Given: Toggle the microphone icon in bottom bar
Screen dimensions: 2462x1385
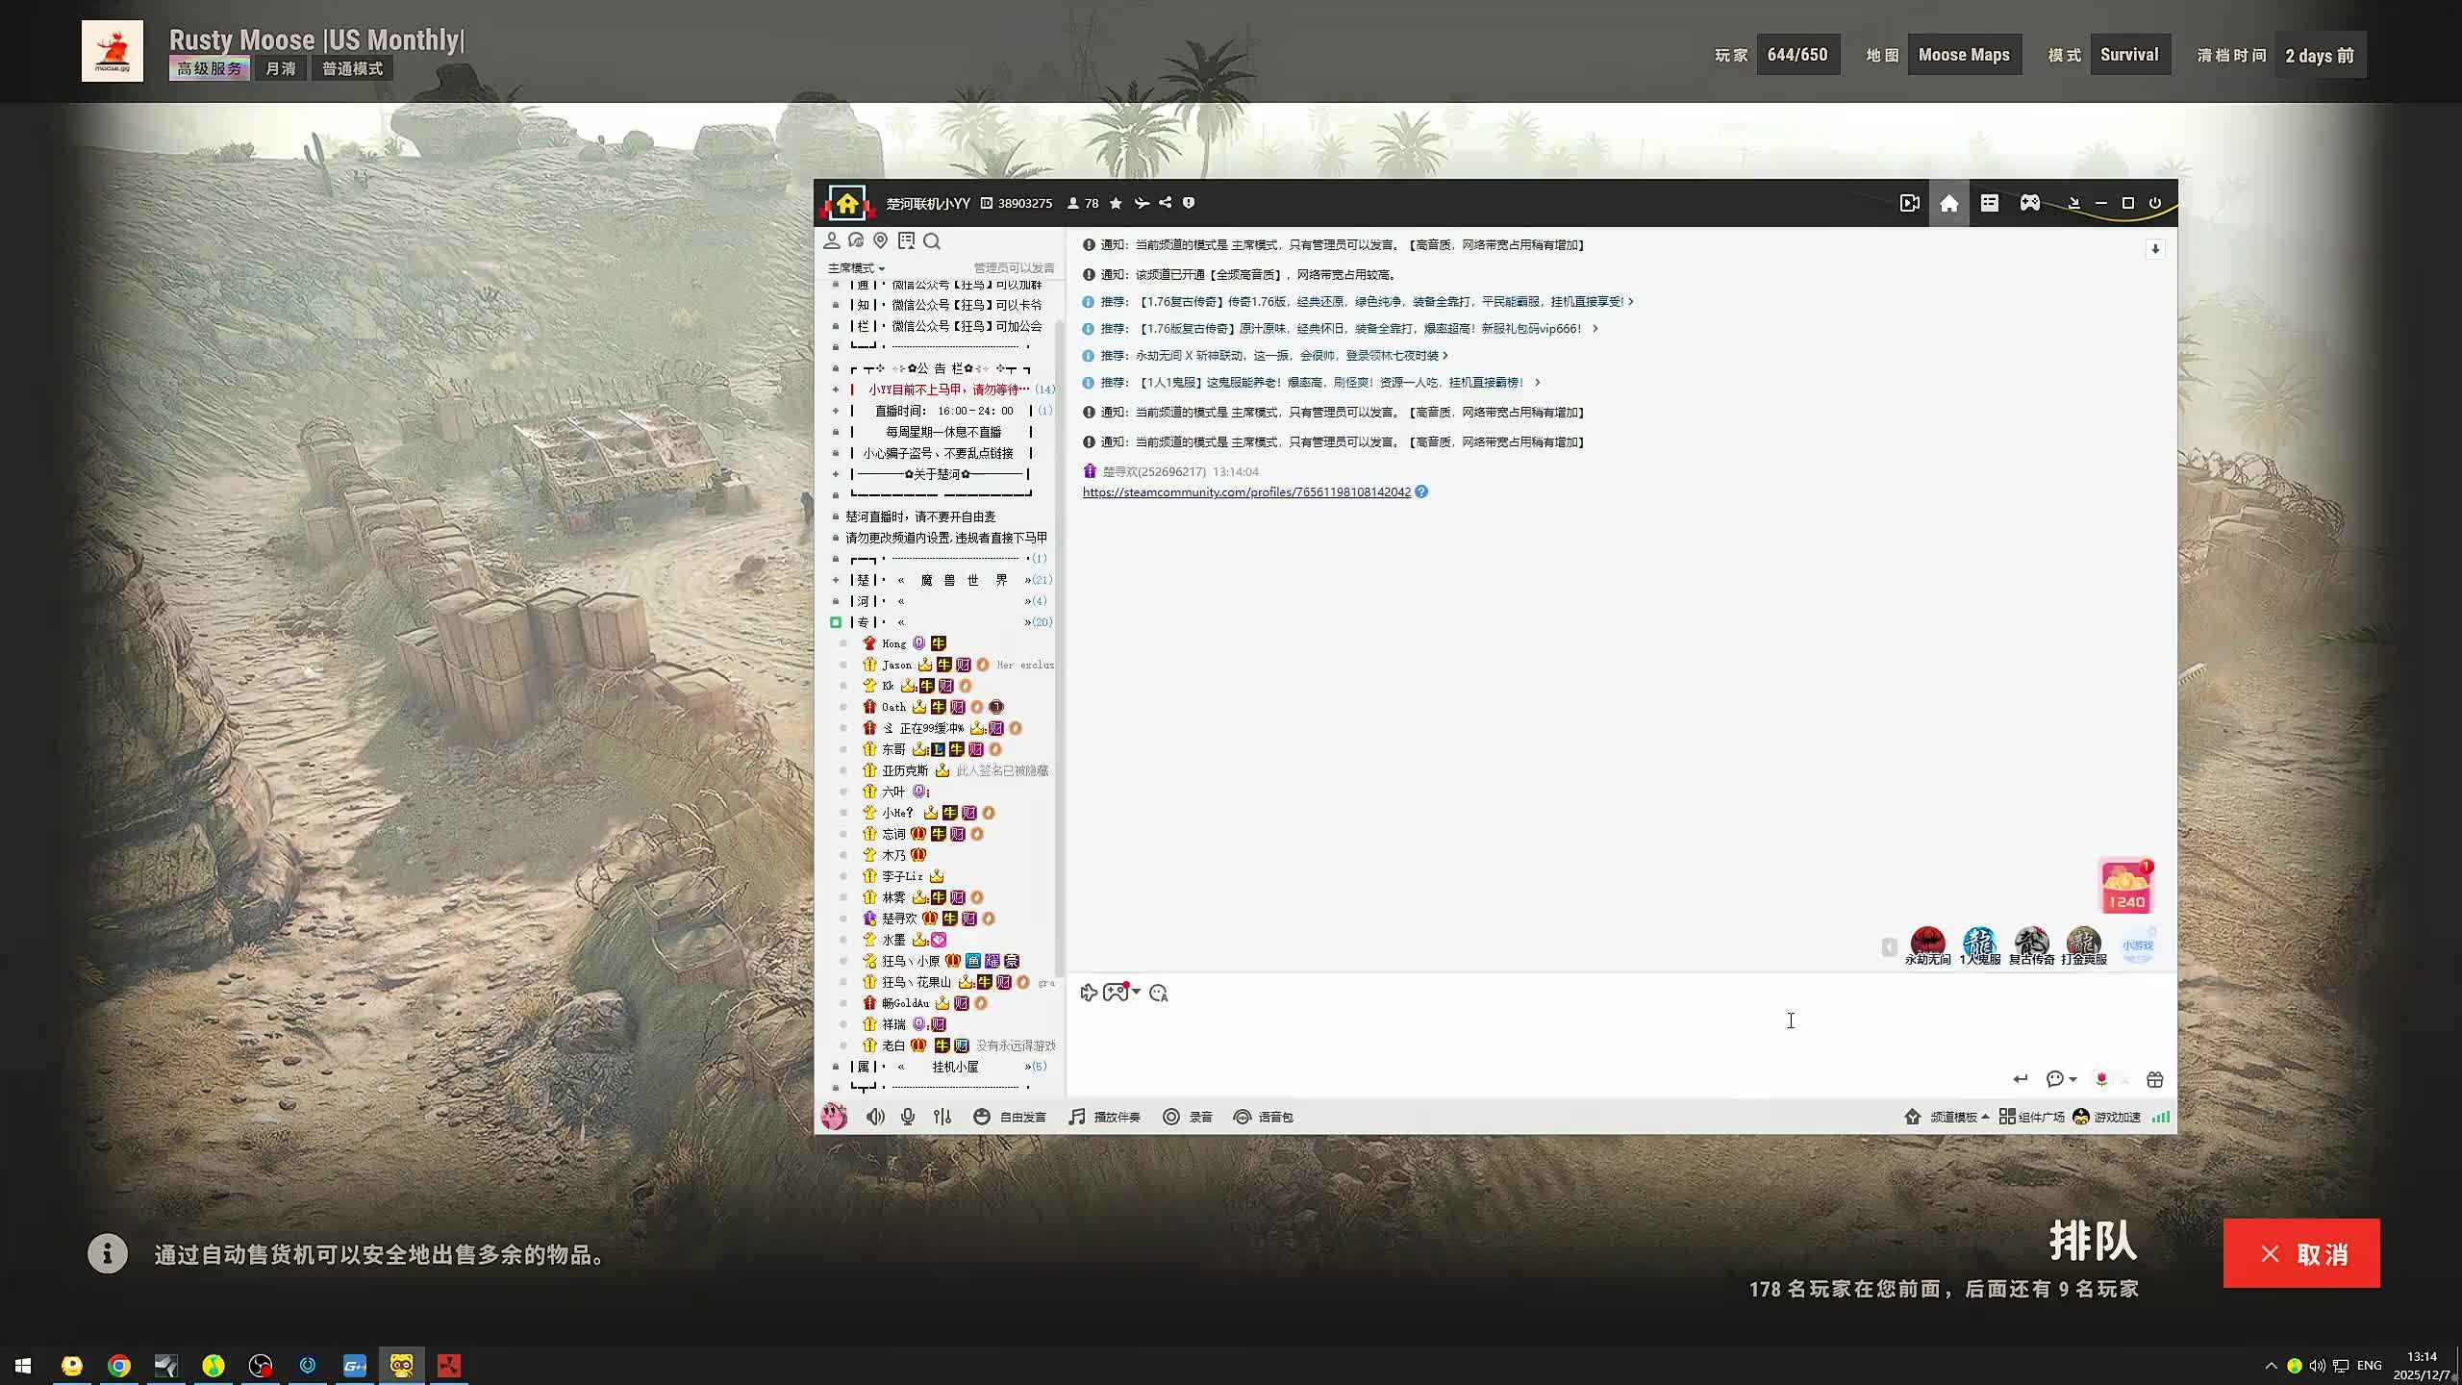Looking at the screenshot, I should 907,1117.
